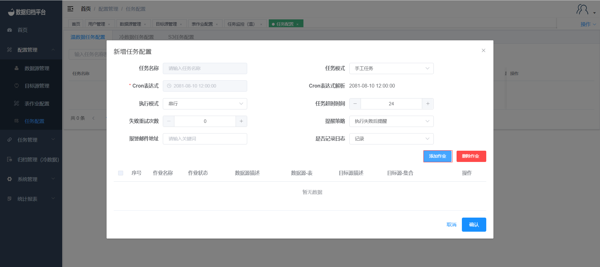Click the 取消 button
The height and width of the screenshot is (267, 600).
pyautogui.click(x=451, y=225)
